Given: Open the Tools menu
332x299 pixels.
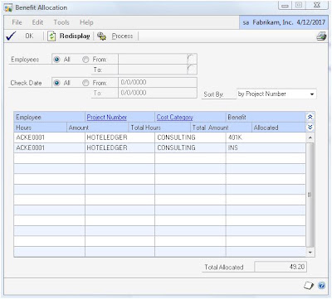Looking at the screenshot, I should pos(61,22).
